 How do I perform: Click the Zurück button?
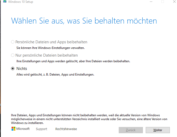point(131,130)
